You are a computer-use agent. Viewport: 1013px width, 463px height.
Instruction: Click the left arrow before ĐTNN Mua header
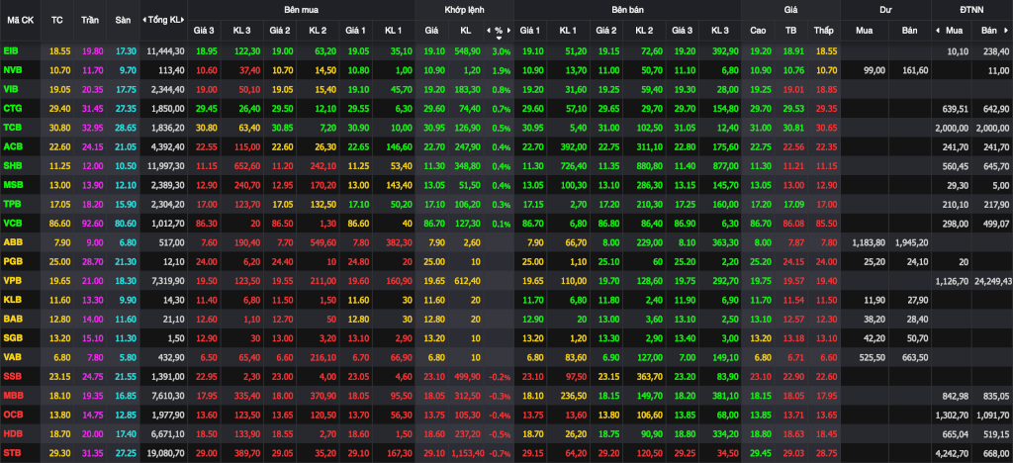point(938,31)
